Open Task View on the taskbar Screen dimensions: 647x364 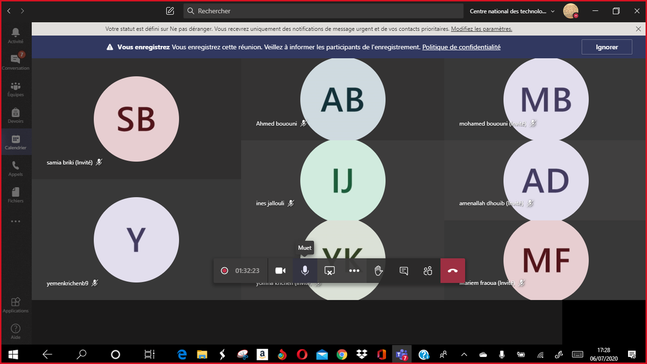(149, 354)
